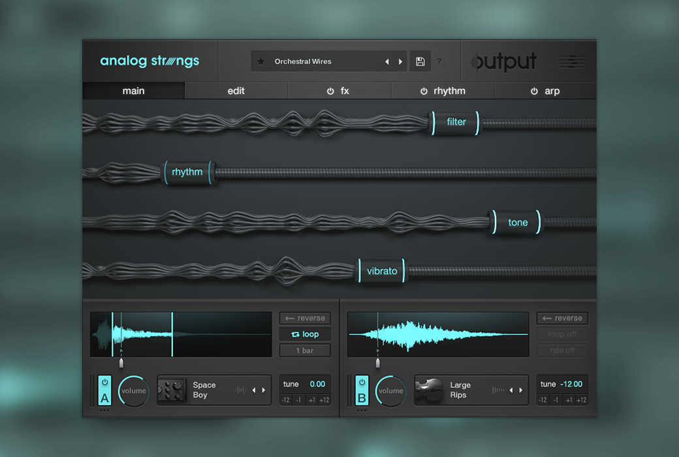Image resolution: width=679 pixels, height=457 pixels.
Task: Toggle loop on layer A
Action: tap(305, 334)
